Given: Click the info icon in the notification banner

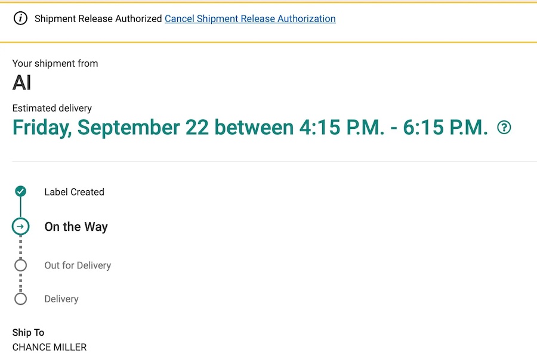Looking at the screenshot, I should [x=20, y=18].
